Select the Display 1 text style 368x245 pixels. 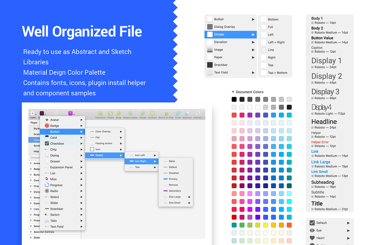coord(326,61)
